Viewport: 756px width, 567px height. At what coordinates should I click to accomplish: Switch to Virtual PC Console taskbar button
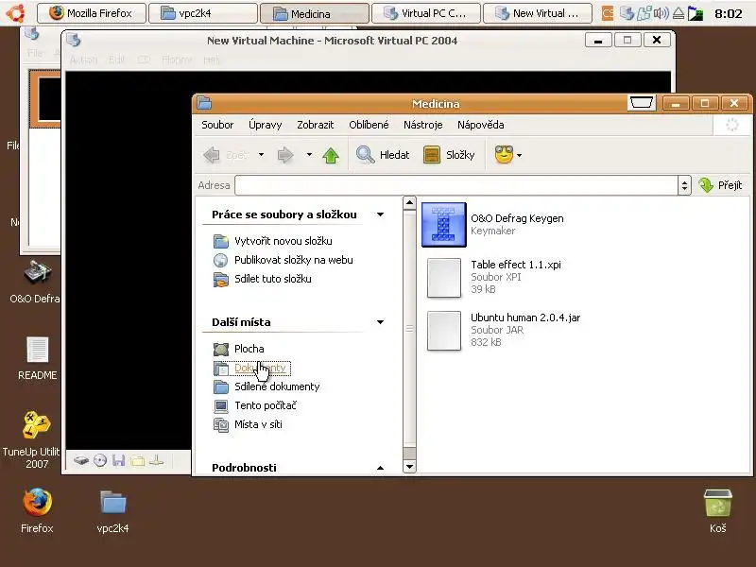pyautogui.click(x=426, y=13)
